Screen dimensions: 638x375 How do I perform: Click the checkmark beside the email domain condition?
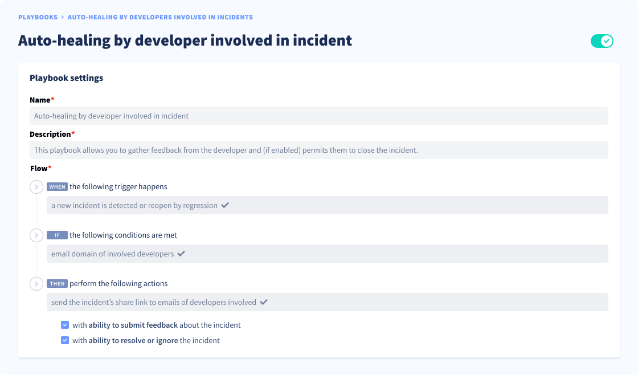click(x=181, y=253)
